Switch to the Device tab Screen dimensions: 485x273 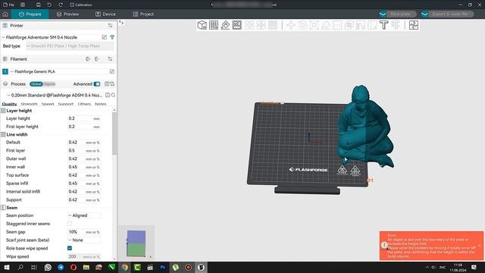coord(105,14)
